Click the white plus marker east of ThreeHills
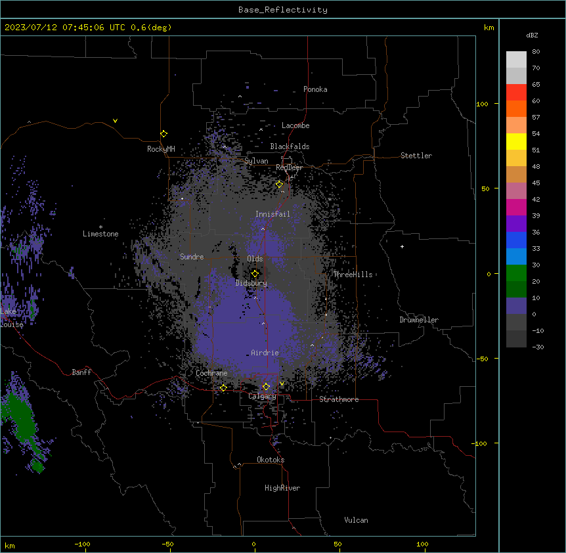The height and width of the screenshot is (553, 566). click(x=402, y=246)
